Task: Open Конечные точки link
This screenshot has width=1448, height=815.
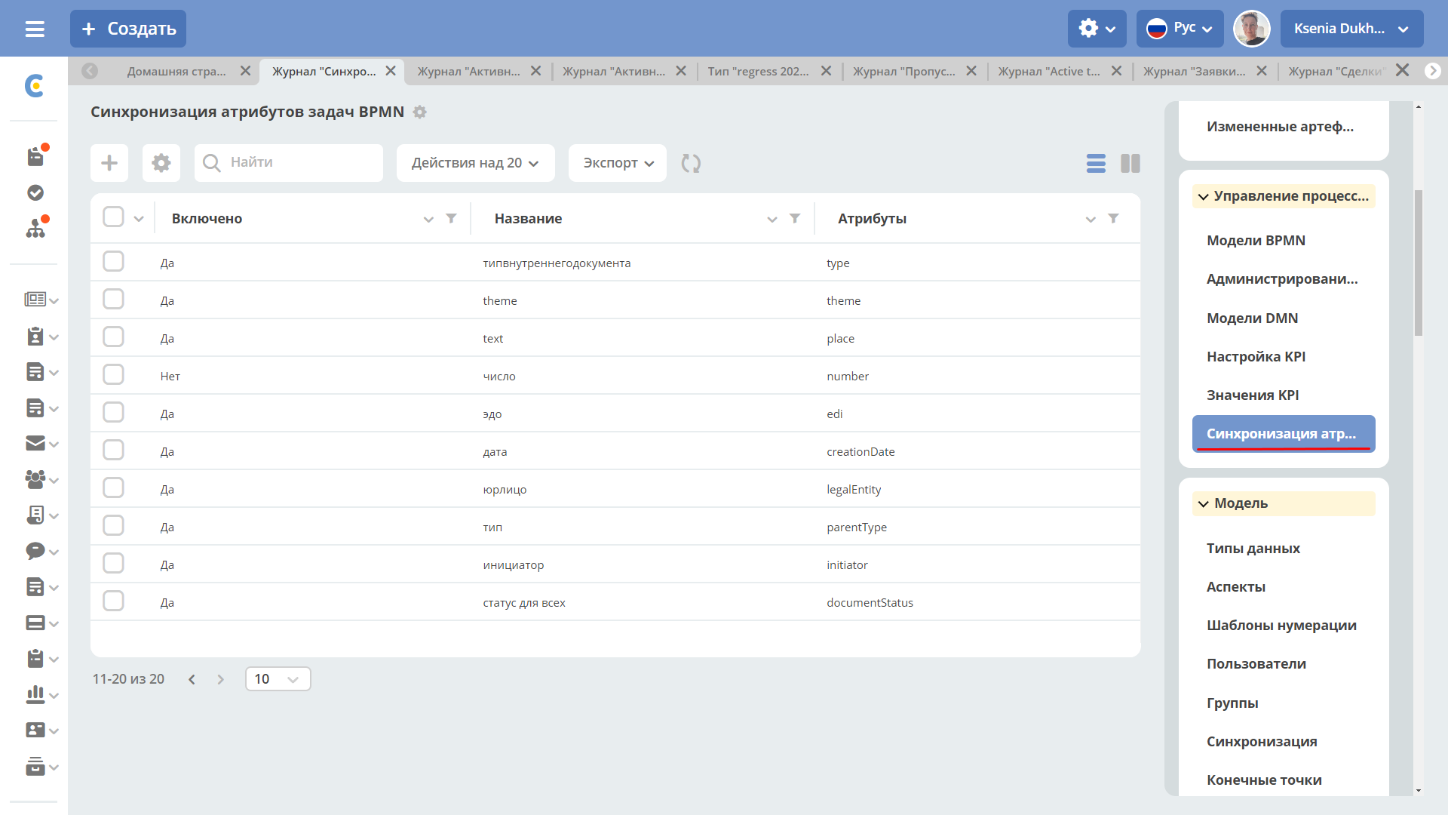Action: coord(1264,780)
